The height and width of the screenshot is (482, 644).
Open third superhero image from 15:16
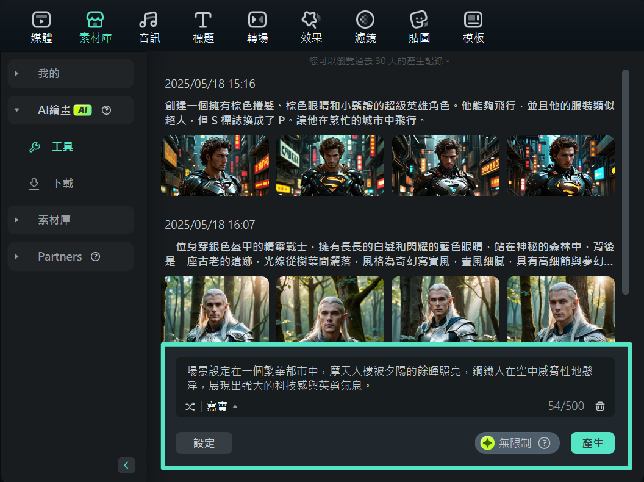tap(446, 165)
